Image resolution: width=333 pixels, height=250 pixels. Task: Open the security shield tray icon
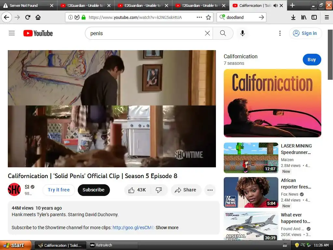coord(297,245)
